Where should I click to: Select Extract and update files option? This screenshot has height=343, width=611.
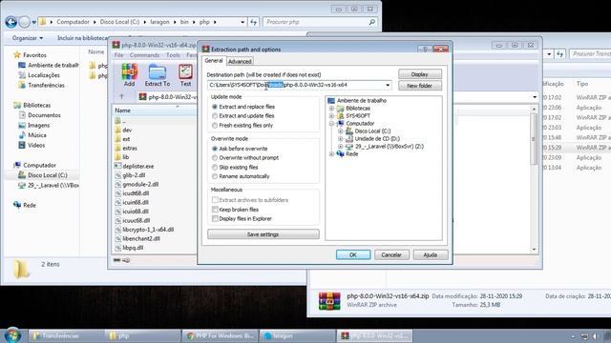click(215, 116)
